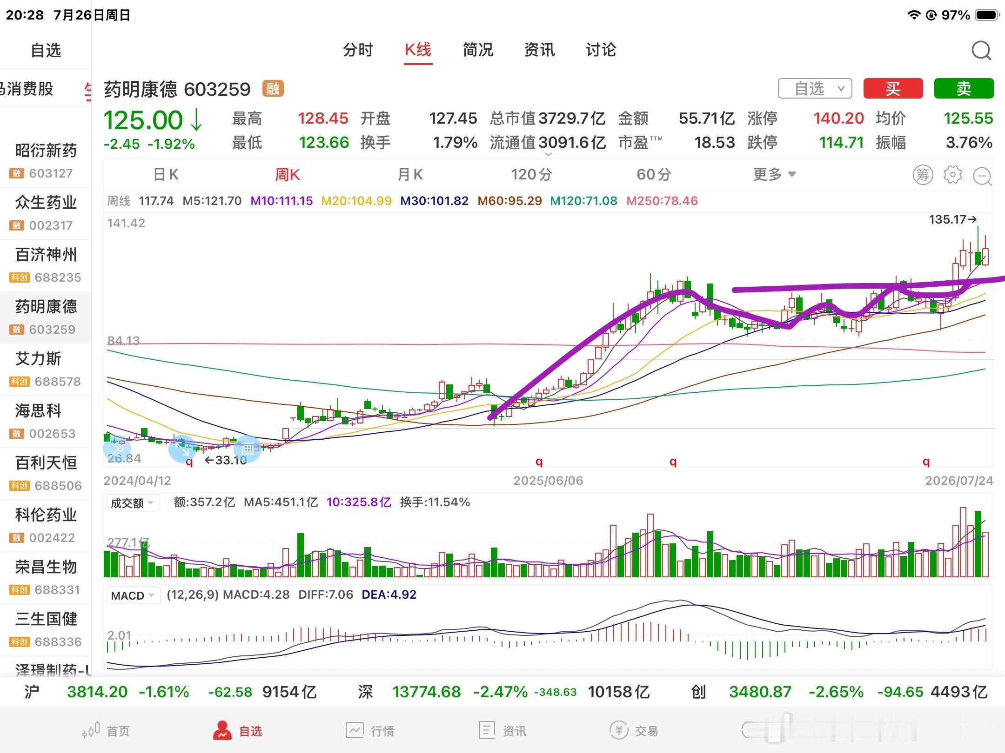Open the 筹 chip distribution icon
Image resolution: width=1005 pixels, height=753 pixels.
pyautogui.click(x=923, y=175)
